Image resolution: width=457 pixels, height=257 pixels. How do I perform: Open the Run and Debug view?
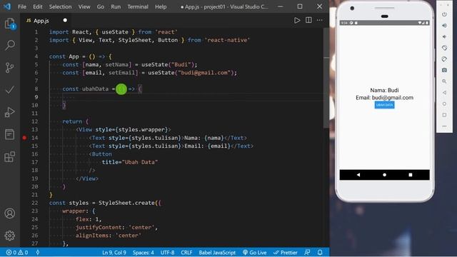pyautogui.click(x=9, y=112)
